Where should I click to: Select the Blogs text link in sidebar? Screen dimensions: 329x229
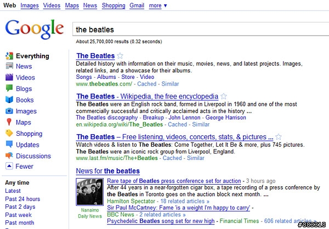tap(24, 89)
